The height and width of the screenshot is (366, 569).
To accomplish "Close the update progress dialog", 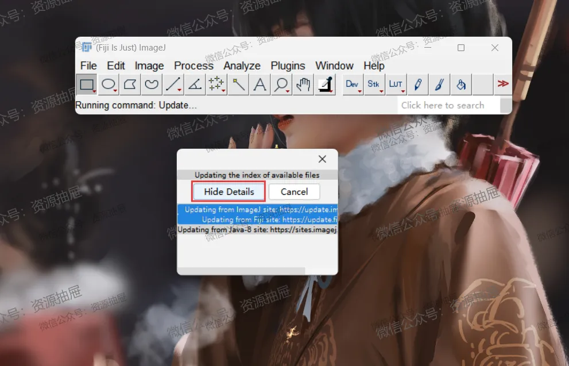I will click(x=322, y=159).
